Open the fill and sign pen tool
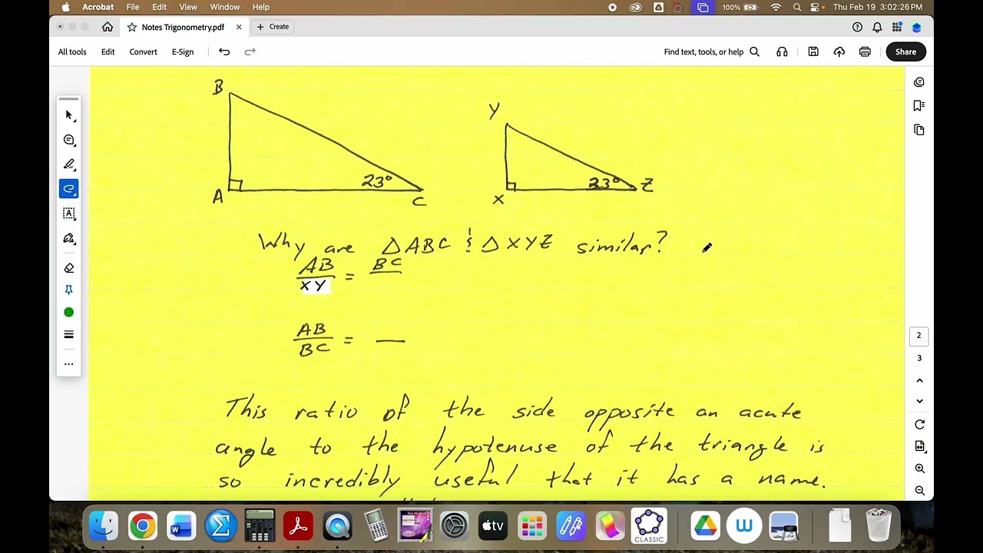983x553 pixels. click(x=69, y=238)
